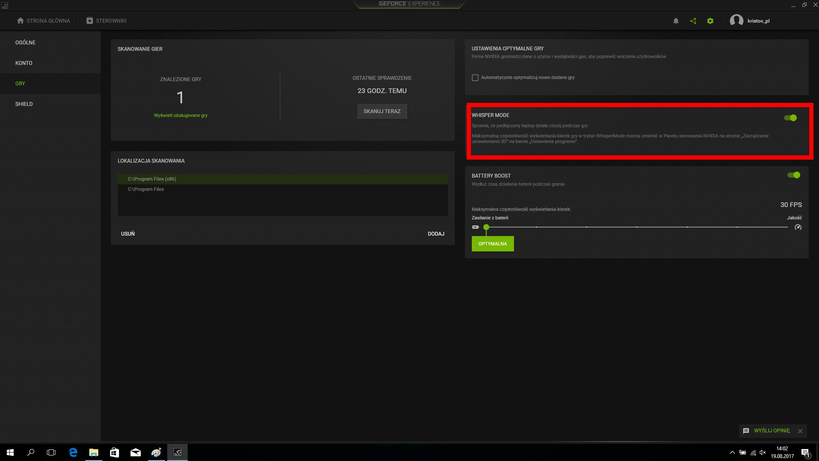Open the SHIELD settings section

pos(24,104)
